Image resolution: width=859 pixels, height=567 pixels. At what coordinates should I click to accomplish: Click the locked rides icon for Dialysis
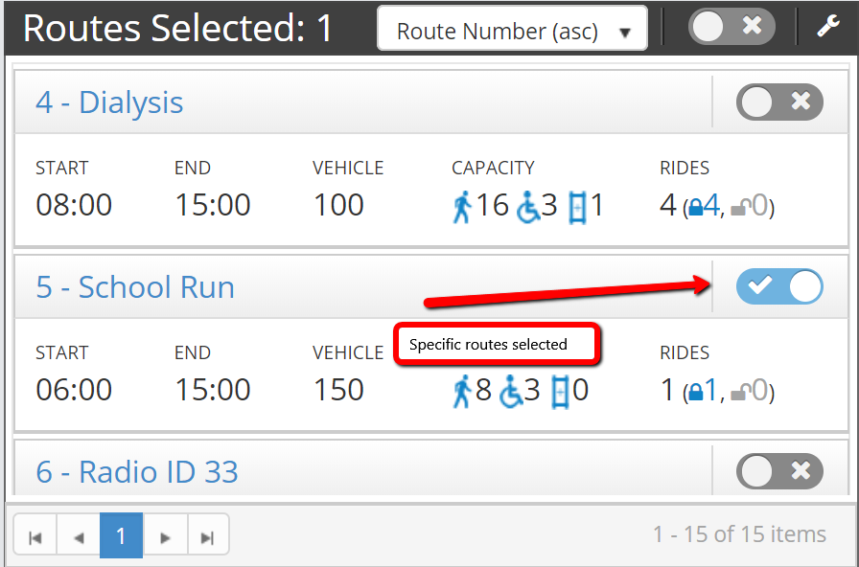point(695,208)
